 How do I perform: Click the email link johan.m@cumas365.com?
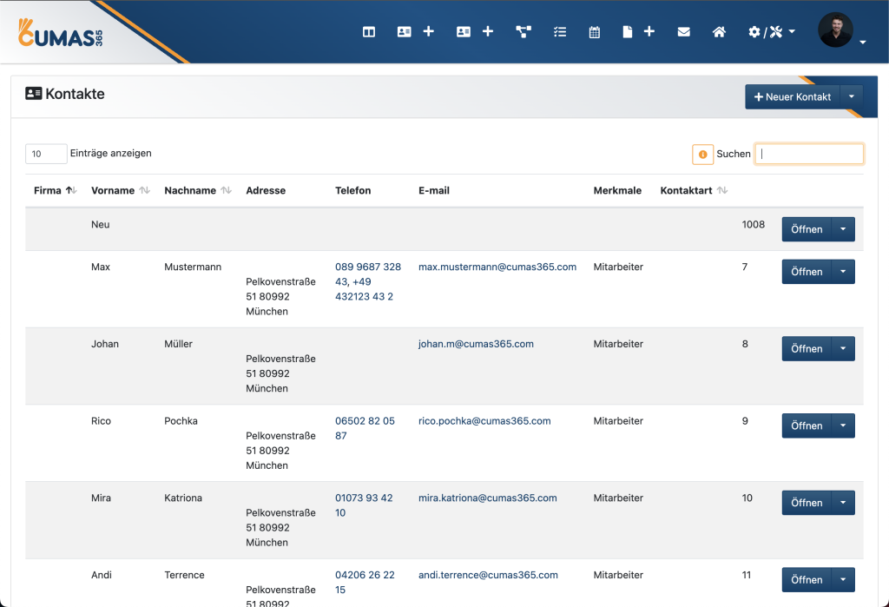476,344
